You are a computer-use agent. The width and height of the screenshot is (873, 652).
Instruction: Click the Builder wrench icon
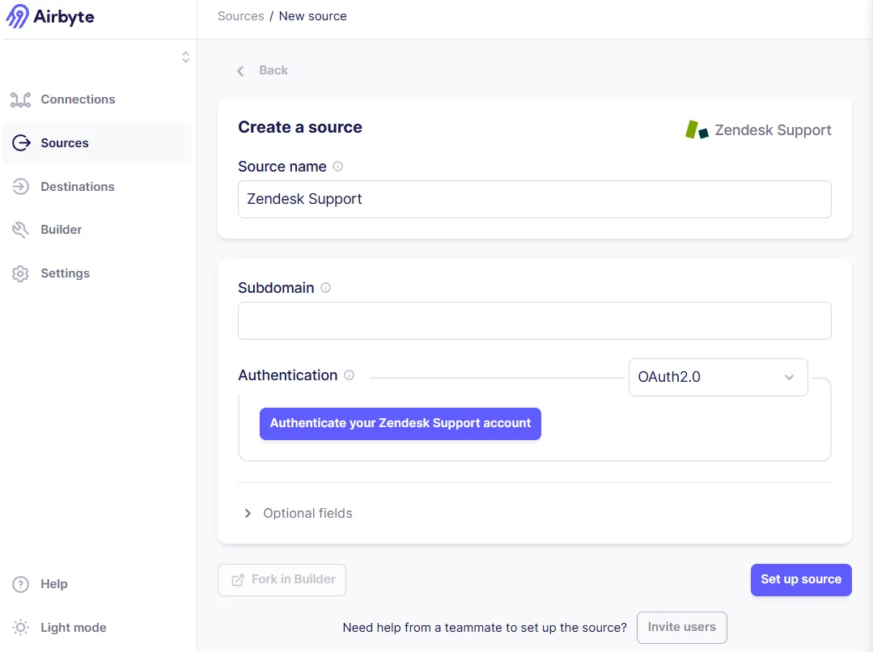click(x=20, y=230)
